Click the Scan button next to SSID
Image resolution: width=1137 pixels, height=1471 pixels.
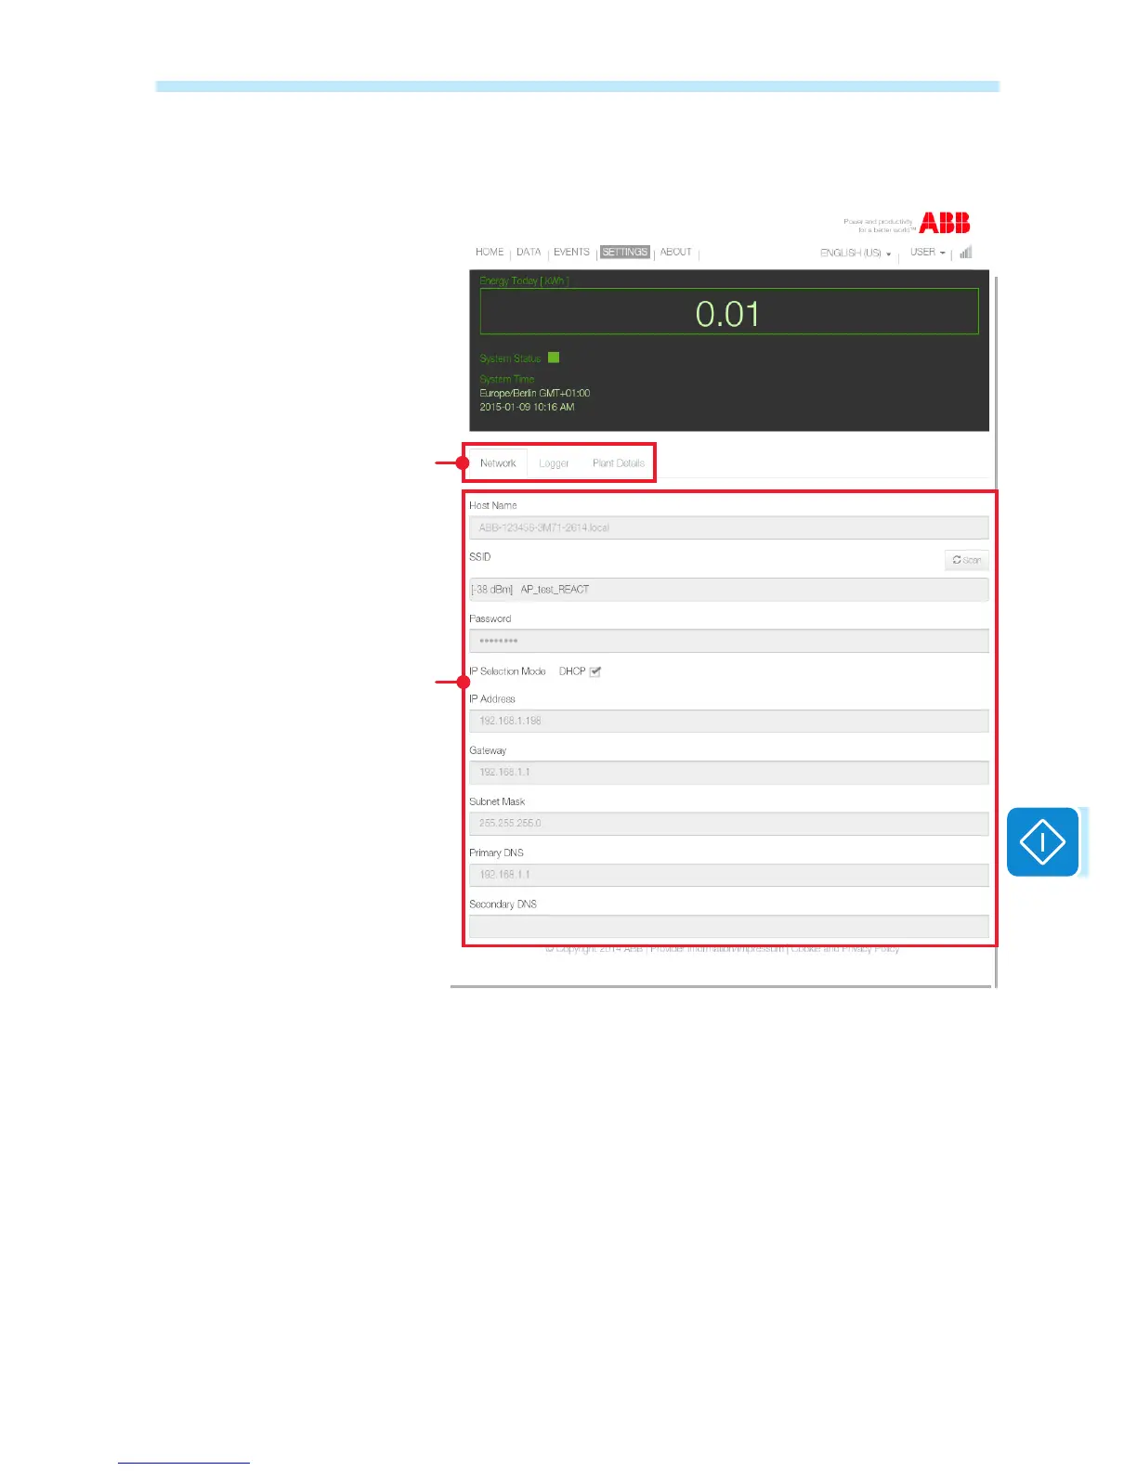pyautogui.click(x=966, y=560)
